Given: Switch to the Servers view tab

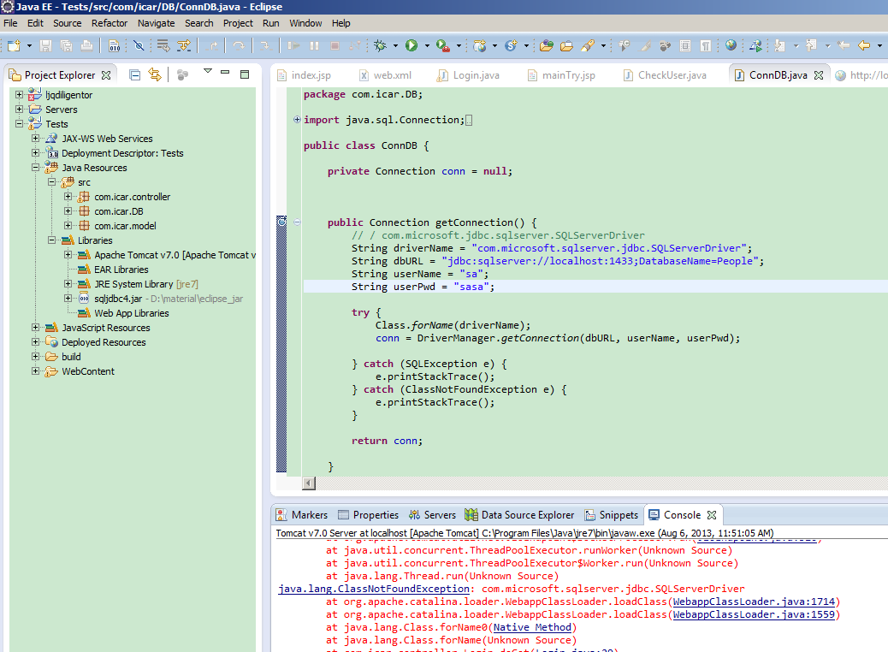Looking at the screenshot, I should 433,515.
